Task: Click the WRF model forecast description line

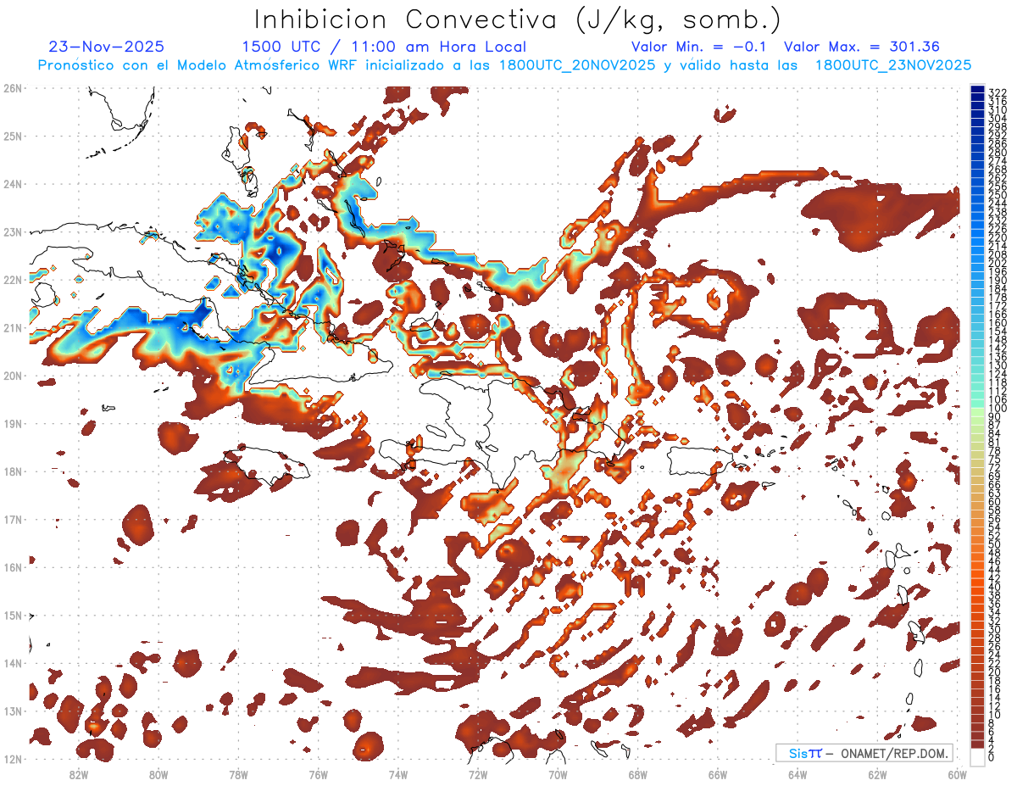Action: pos(504,64)
